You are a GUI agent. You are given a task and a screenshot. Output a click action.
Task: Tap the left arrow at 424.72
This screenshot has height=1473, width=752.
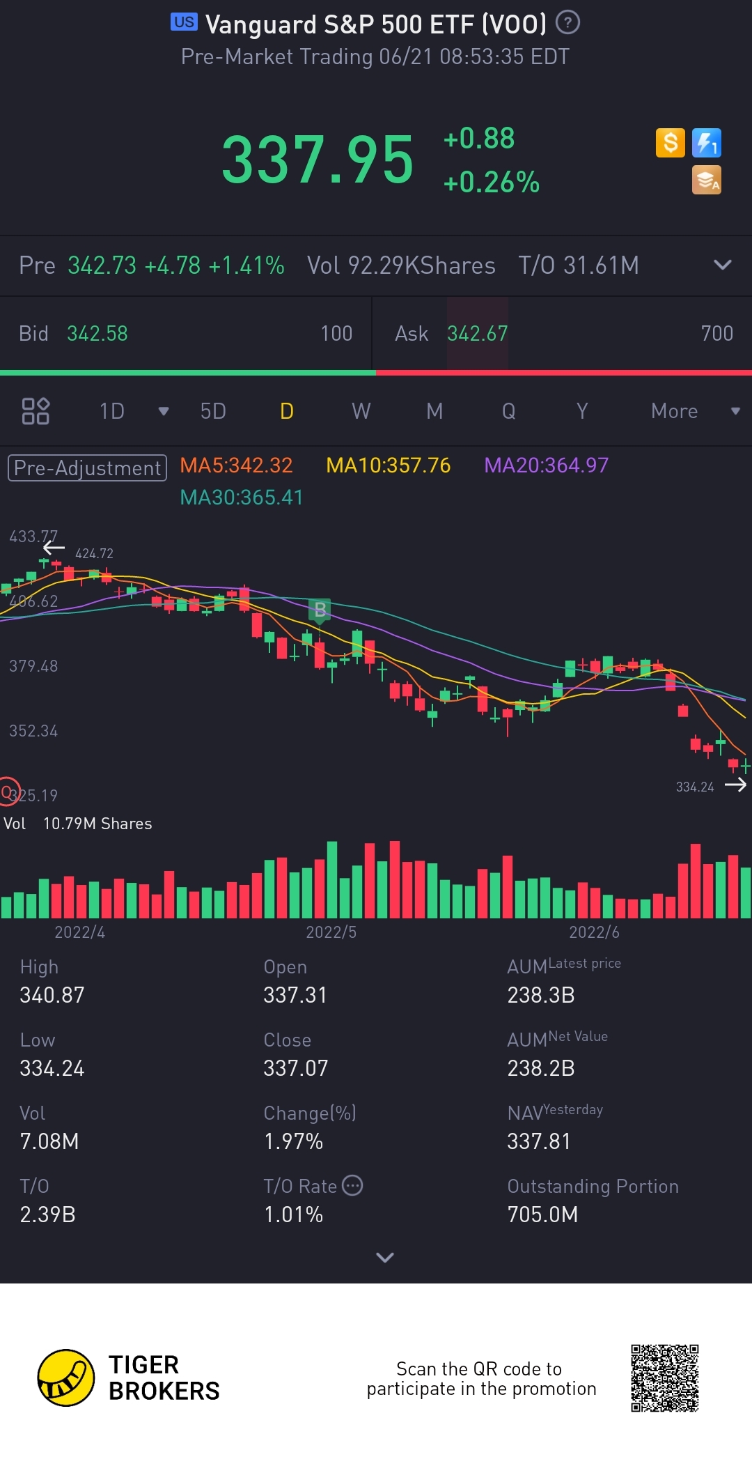pyautogui.click(x=54, y=548)
